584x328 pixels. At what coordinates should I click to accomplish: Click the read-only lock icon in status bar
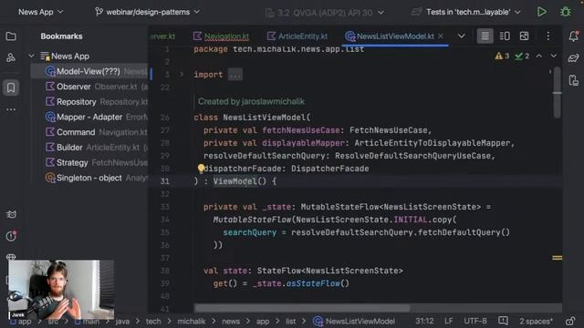coord(569,321)
